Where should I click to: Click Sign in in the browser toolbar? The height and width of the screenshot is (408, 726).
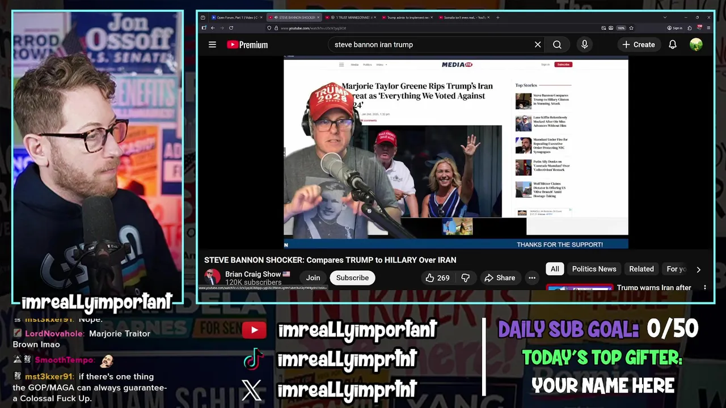[x=674, y=28]
